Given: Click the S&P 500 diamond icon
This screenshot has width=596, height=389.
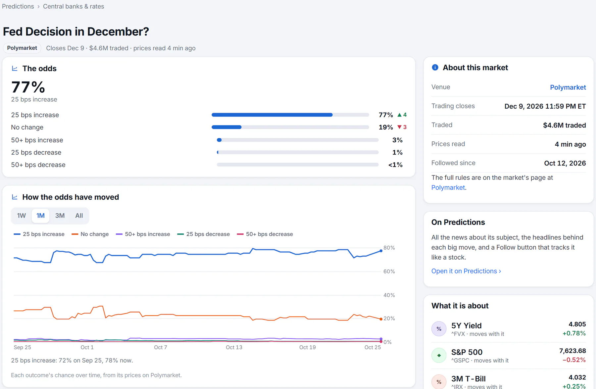Looking at the screenshot, I should tap(439, 355).
